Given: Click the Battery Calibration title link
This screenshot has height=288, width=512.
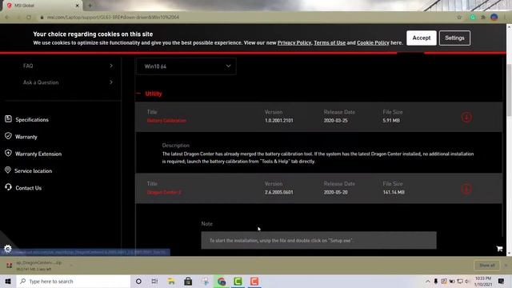Looking at the screenshot, I should point(166,121).
